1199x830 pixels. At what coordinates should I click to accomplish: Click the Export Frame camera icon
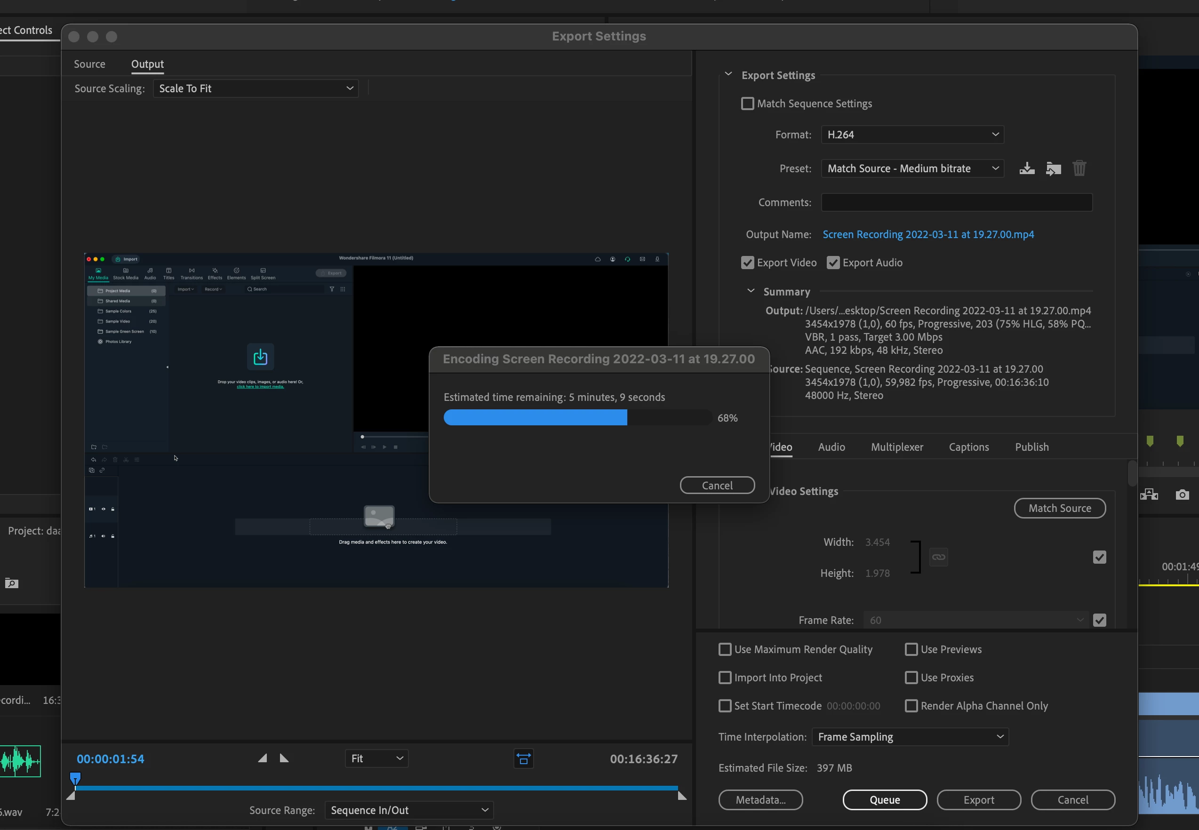(1182, 495)
